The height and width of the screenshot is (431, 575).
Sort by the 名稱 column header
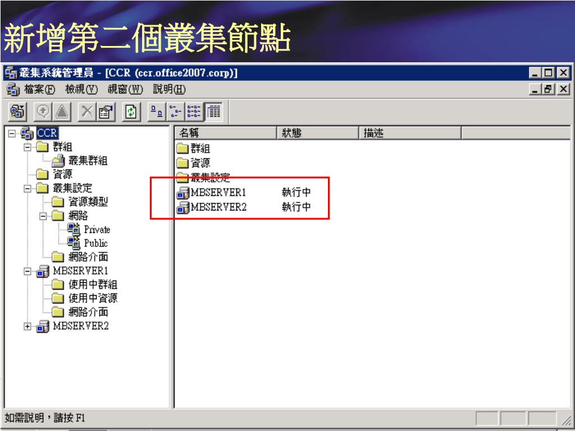click(225, 133)
